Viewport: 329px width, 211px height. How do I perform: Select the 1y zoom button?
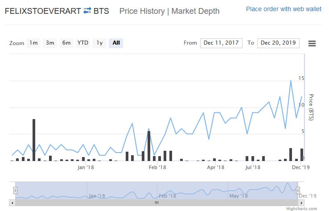click(x=99, y=43)
